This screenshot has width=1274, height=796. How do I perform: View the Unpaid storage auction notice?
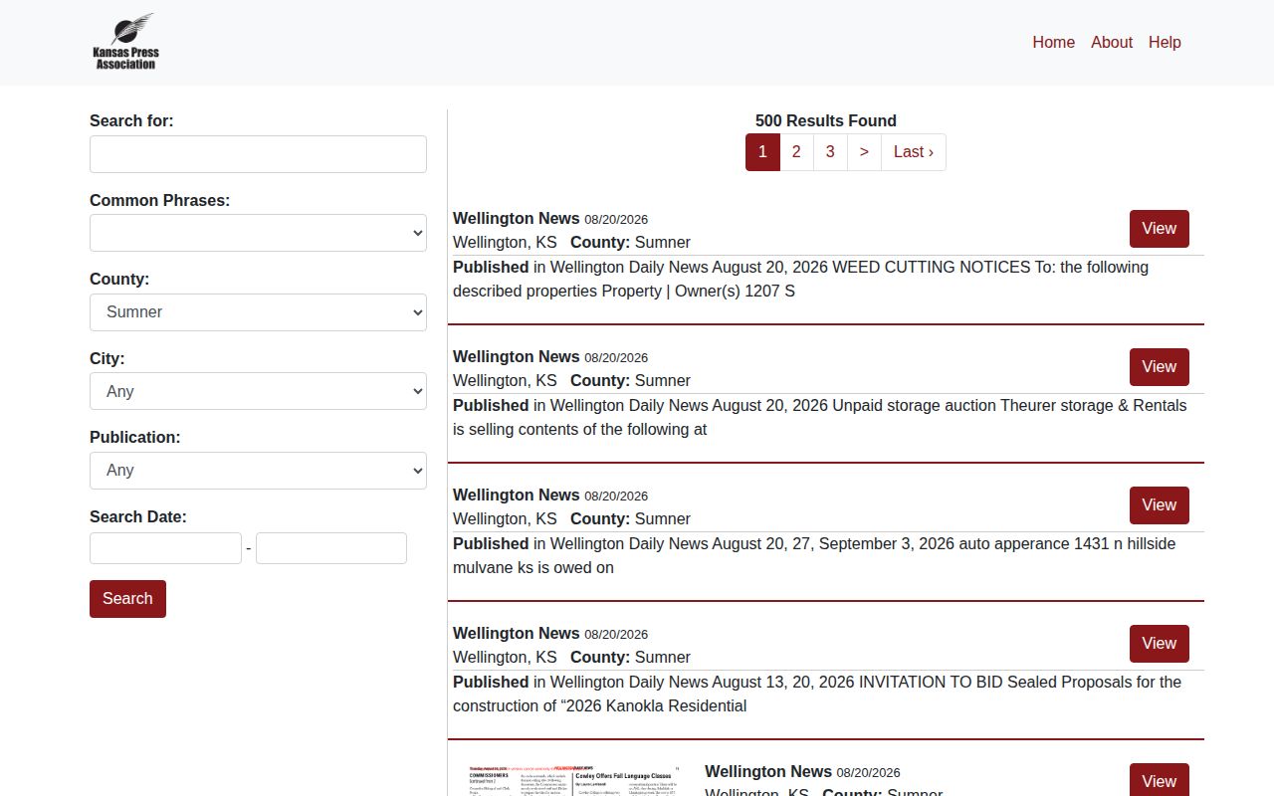click(1159, 367)
